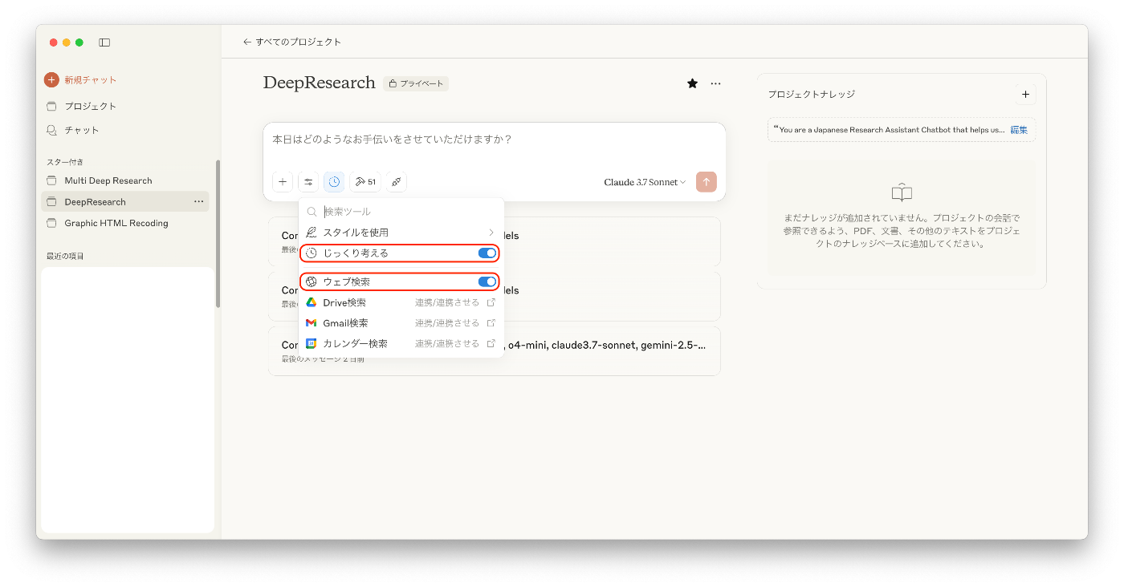This screenshot has width=1124, height=587.
Task: Click 連携/連携させる beside Drive検索
Action: tap(447, 302)
